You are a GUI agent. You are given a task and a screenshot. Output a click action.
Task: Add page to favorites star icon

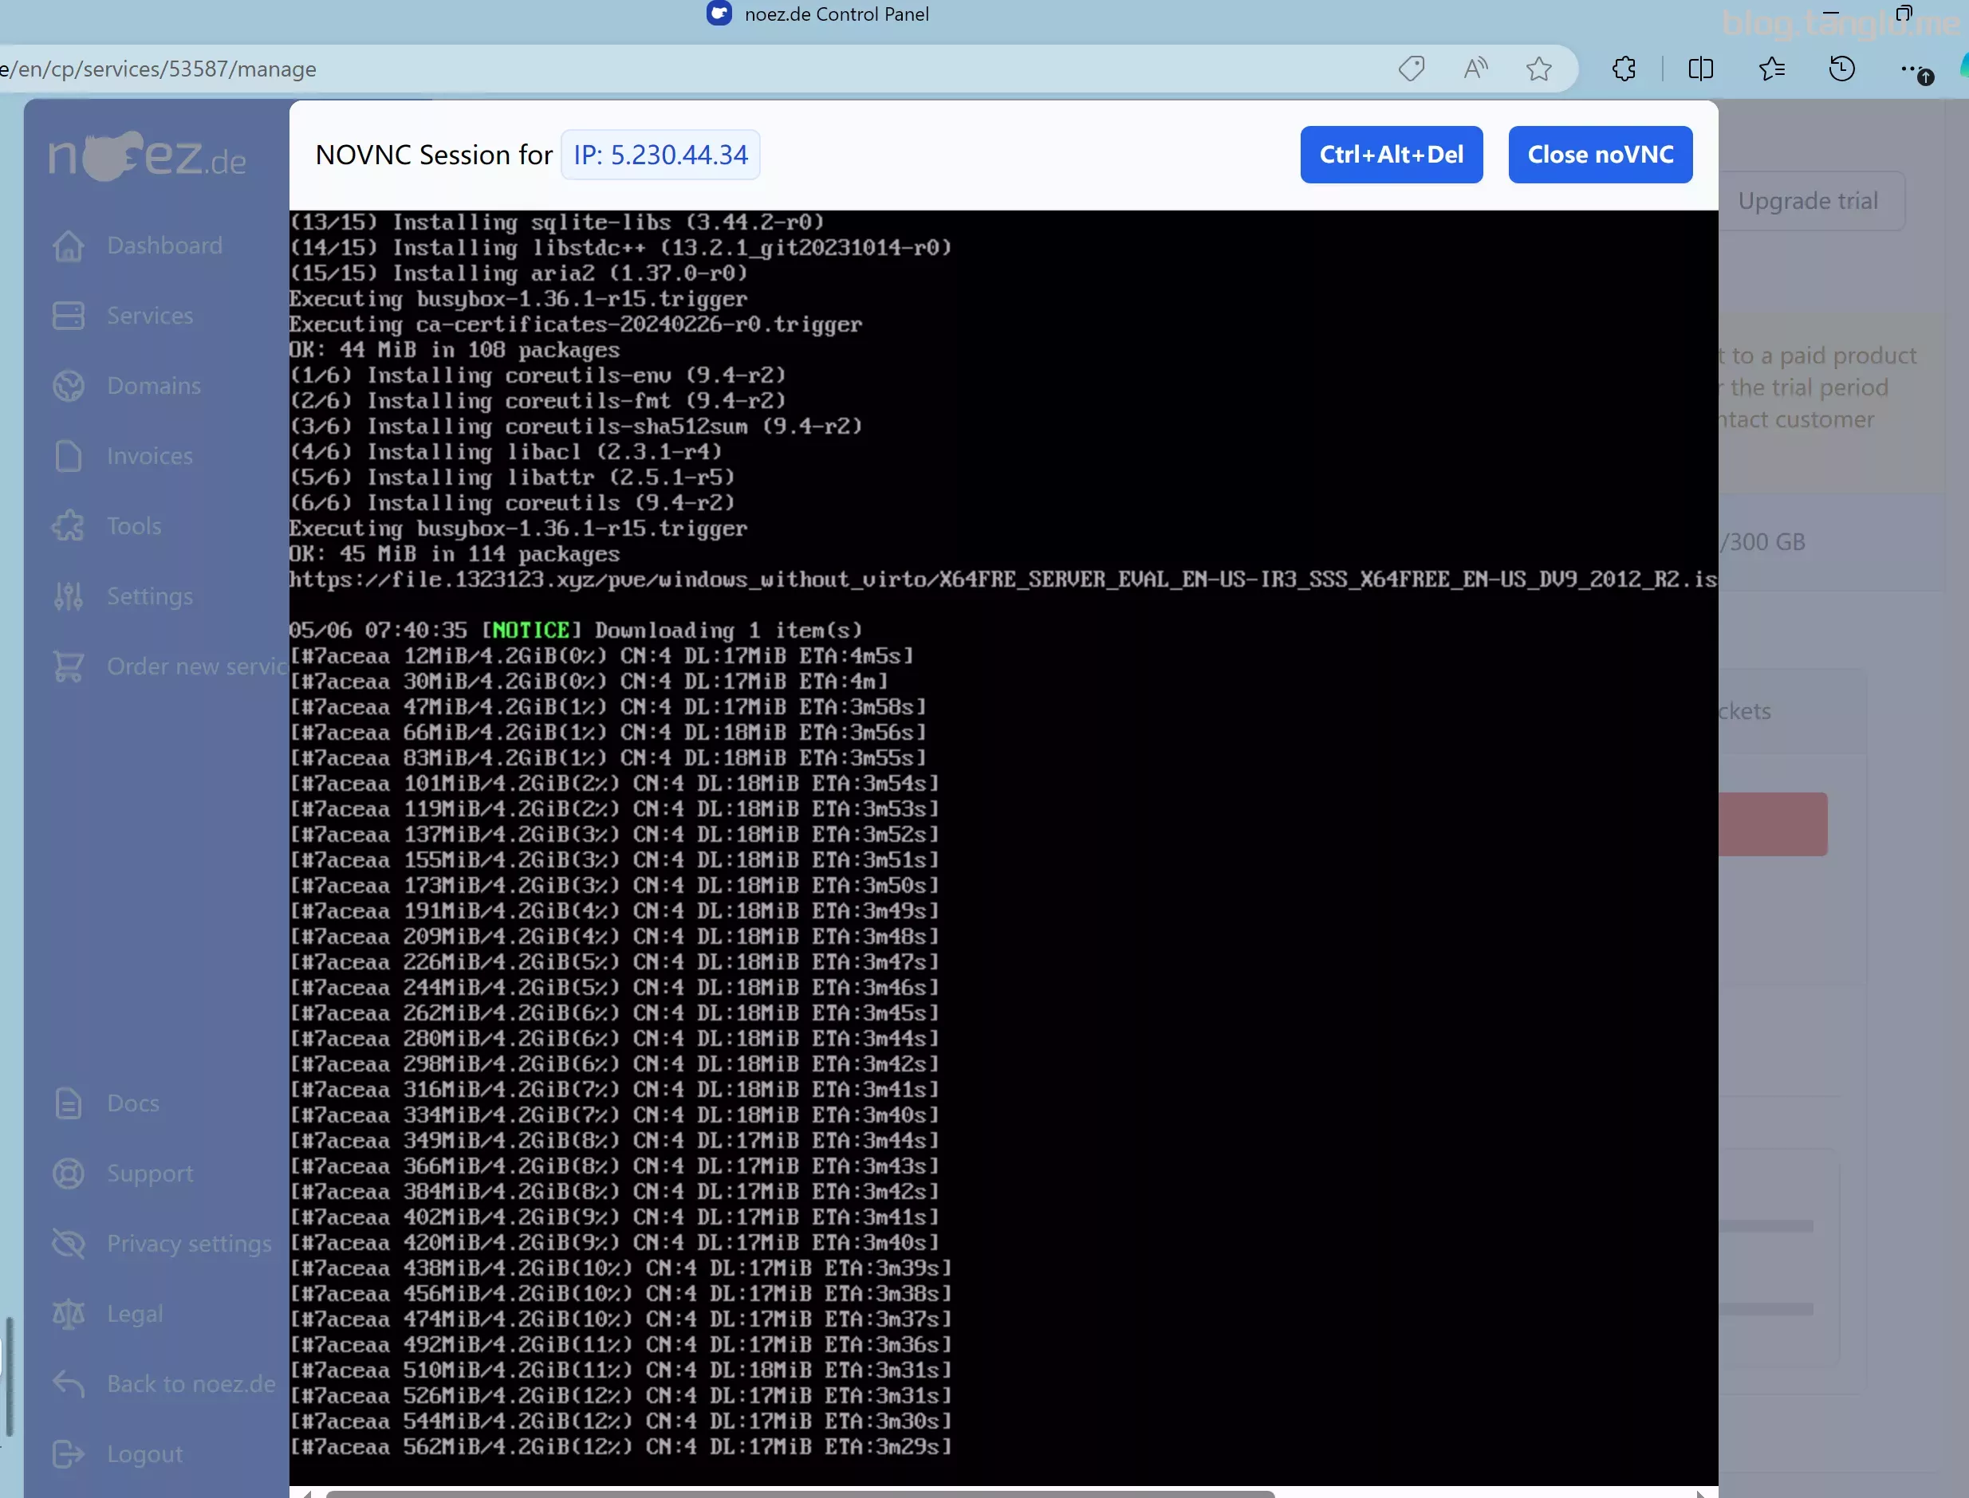point(1539,69)
